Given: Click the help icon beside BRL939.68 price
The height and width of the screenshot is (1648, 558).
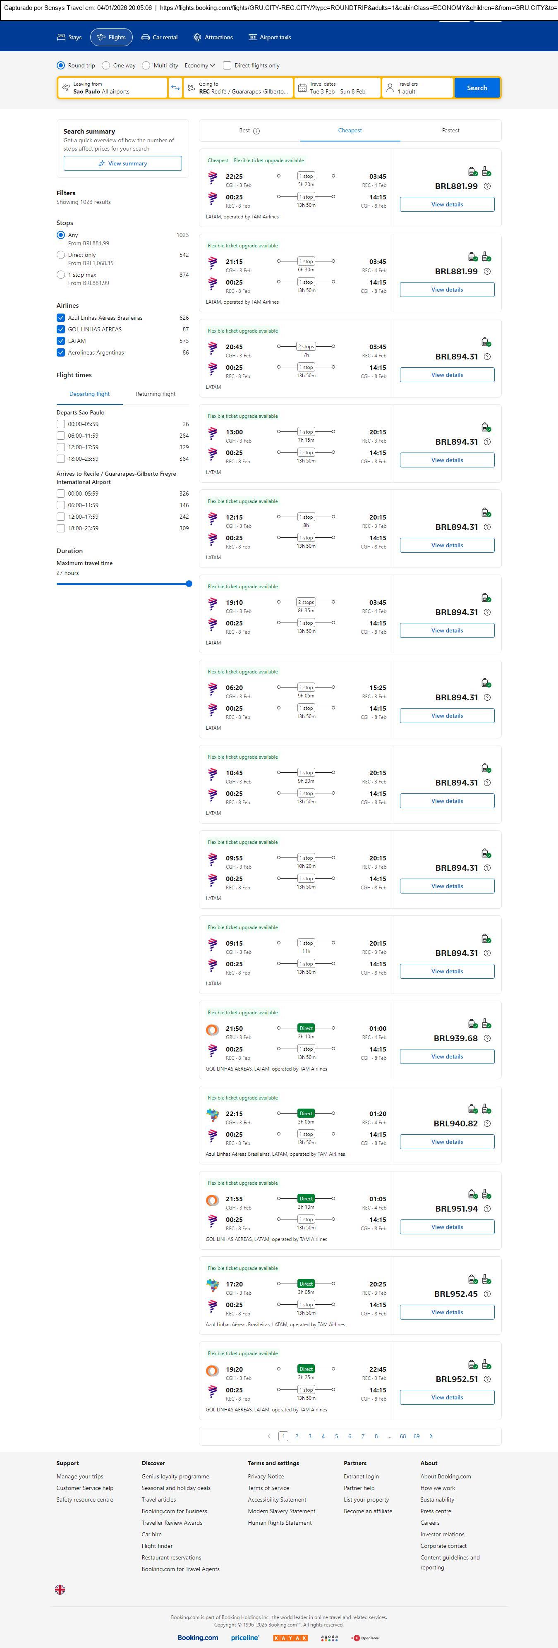Looking at the screenshot, I should point(487,1038).
